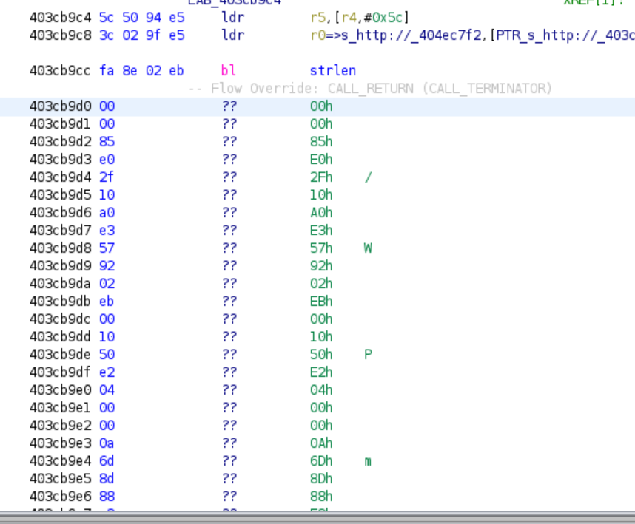The height and width of the screenshot is (524, 635).
Task: Click bytes 3c 02 9f e5
Action: (x=142, y=35)
